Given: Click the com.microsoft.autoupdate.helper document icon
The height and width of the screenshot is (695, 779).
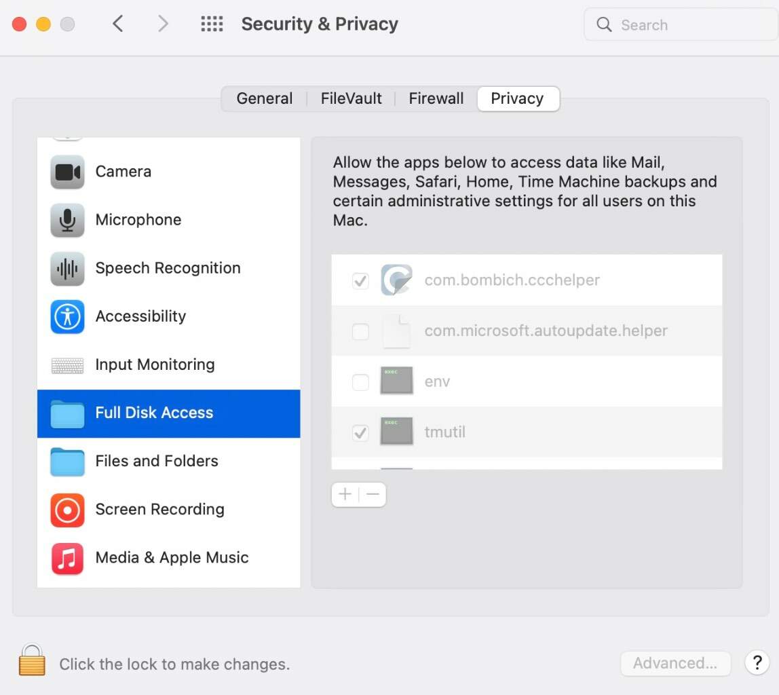Looking at the screenshot, I should click(396, 331).
